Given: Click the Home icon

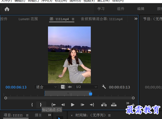Looking at the screenshot, I should click(7, 9).
